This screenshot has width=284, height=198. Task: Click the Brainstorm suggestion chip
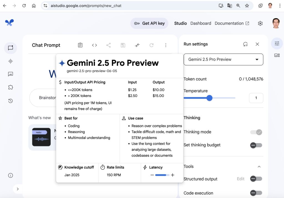point(43,98)
